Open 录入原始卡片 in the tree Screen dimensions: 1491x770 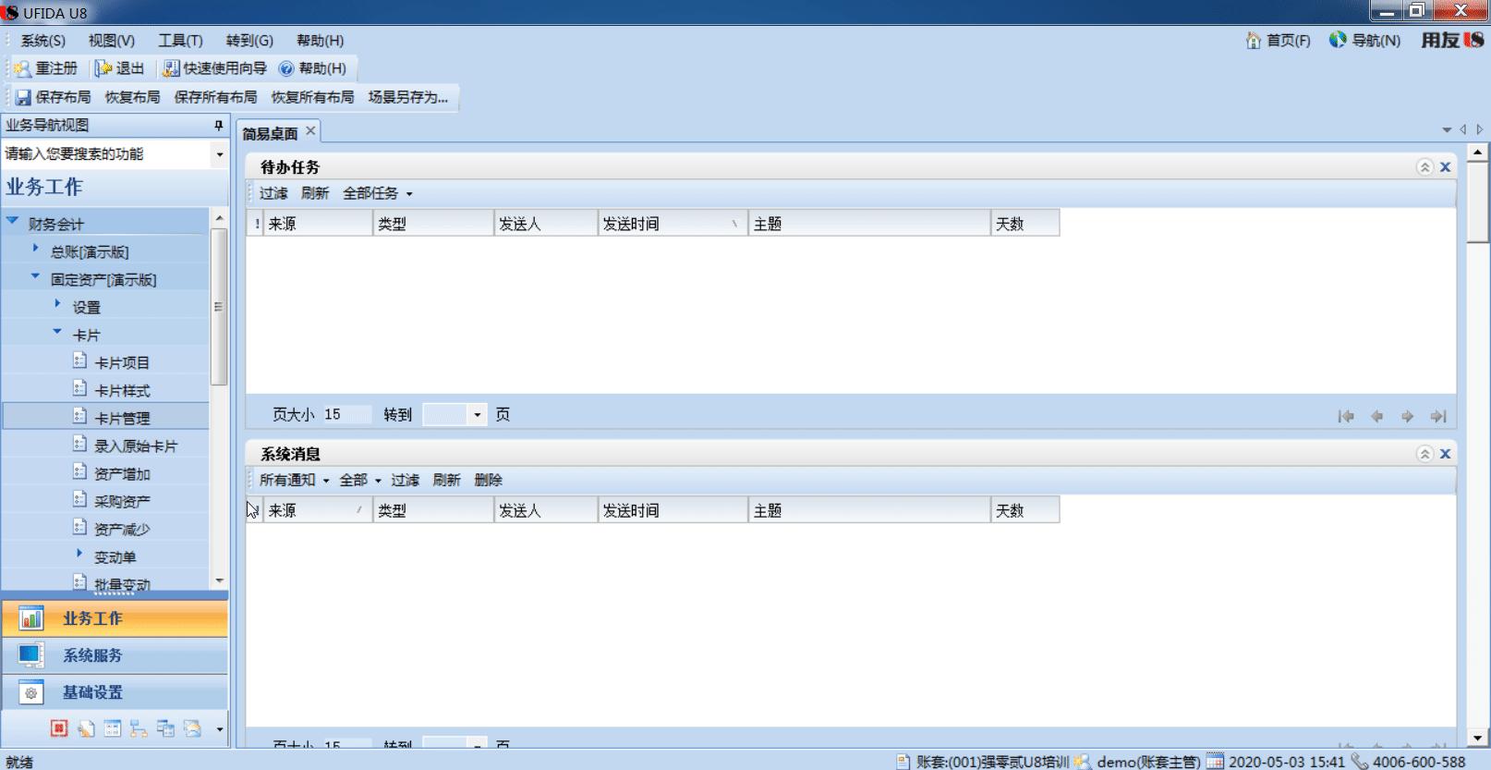136,446
